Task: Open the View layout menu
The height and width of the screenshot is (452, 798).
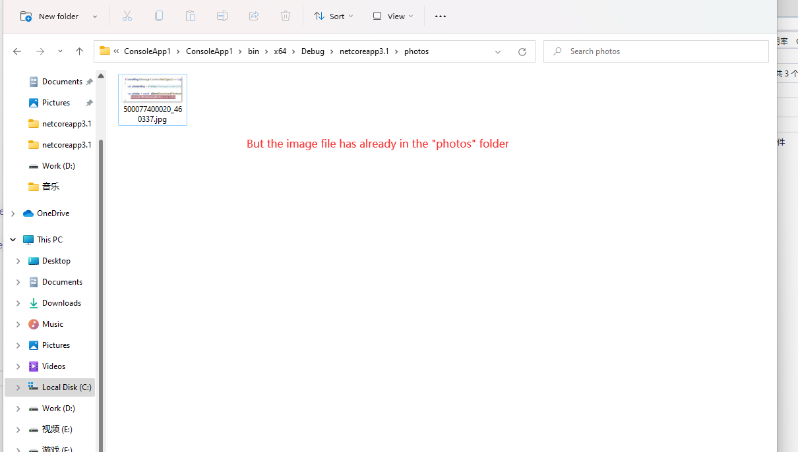Action: 392,16
